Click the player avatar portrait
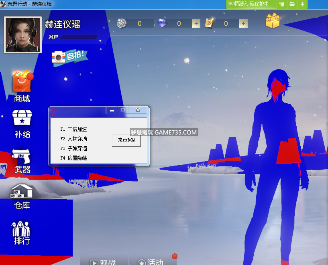The height and width of the screenshot is (265, 328). point(23,35)
